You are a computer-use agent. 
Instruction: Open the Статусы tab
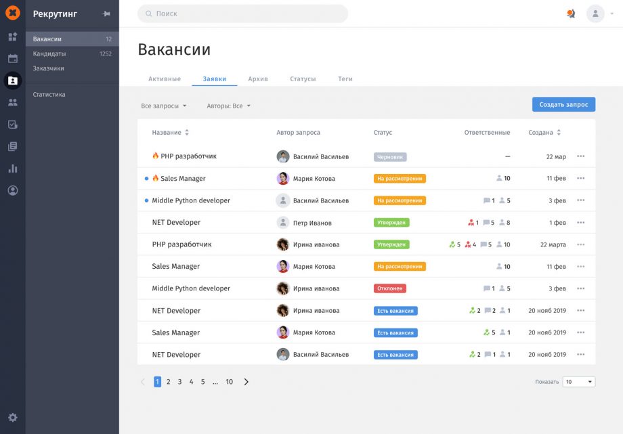click(x=303, y=79)
